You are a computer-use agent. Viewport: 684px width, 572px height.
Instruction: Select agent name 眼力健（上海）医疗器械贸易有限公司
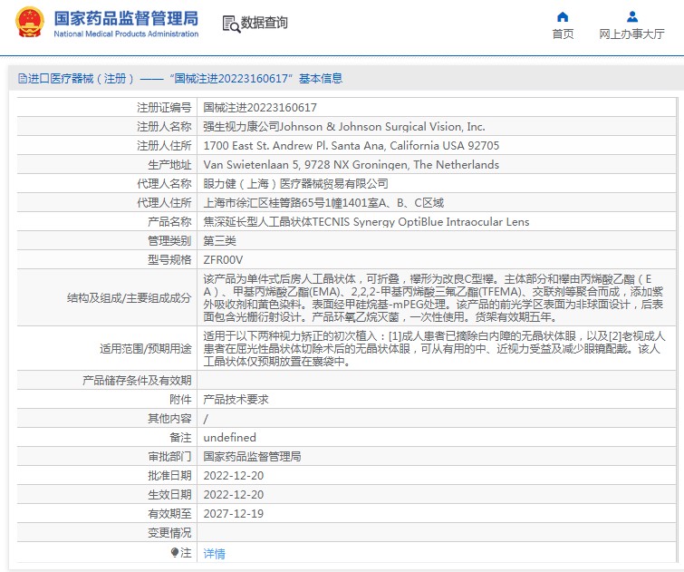click(x=295, y=184)
